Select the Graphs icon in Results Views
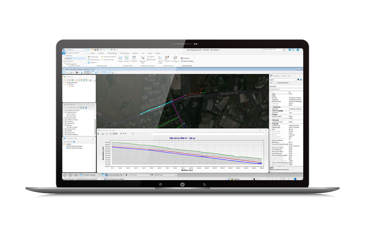Image resolution: width=365 pixels, height=237 pixels. 120,58
